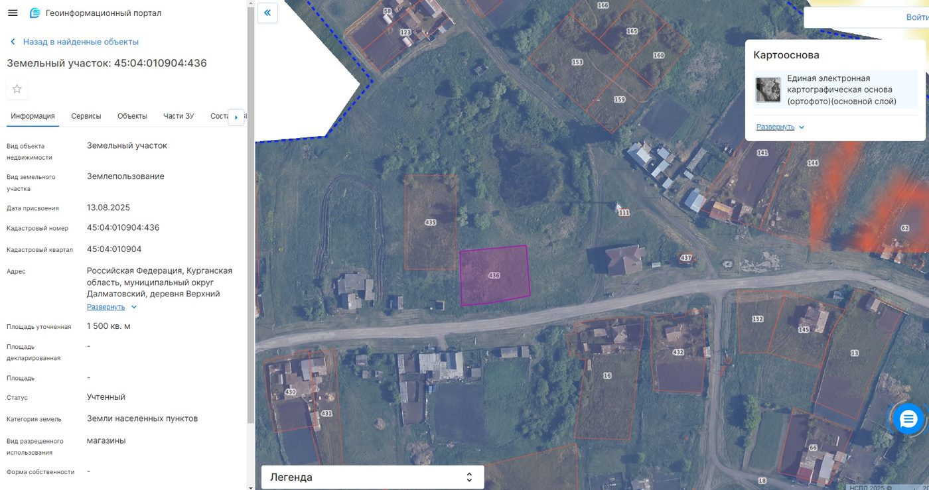Collapse the side panel with double-arrow button
929x490 pixels.
[x=267, y=13]
